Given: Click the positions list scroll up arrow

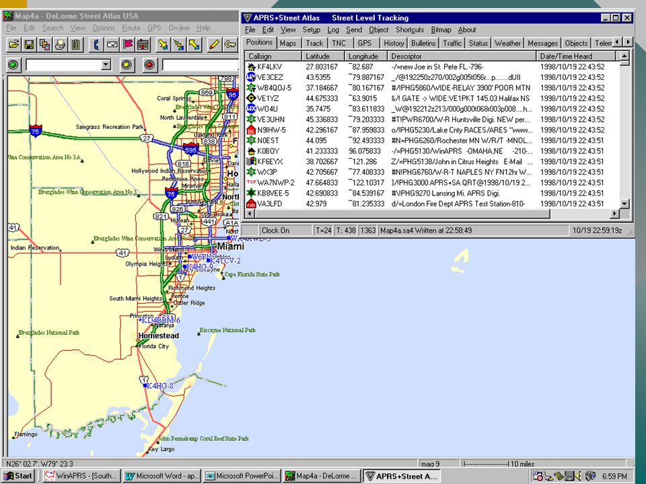Looking at the screenshot, I should tap(624, 56).
